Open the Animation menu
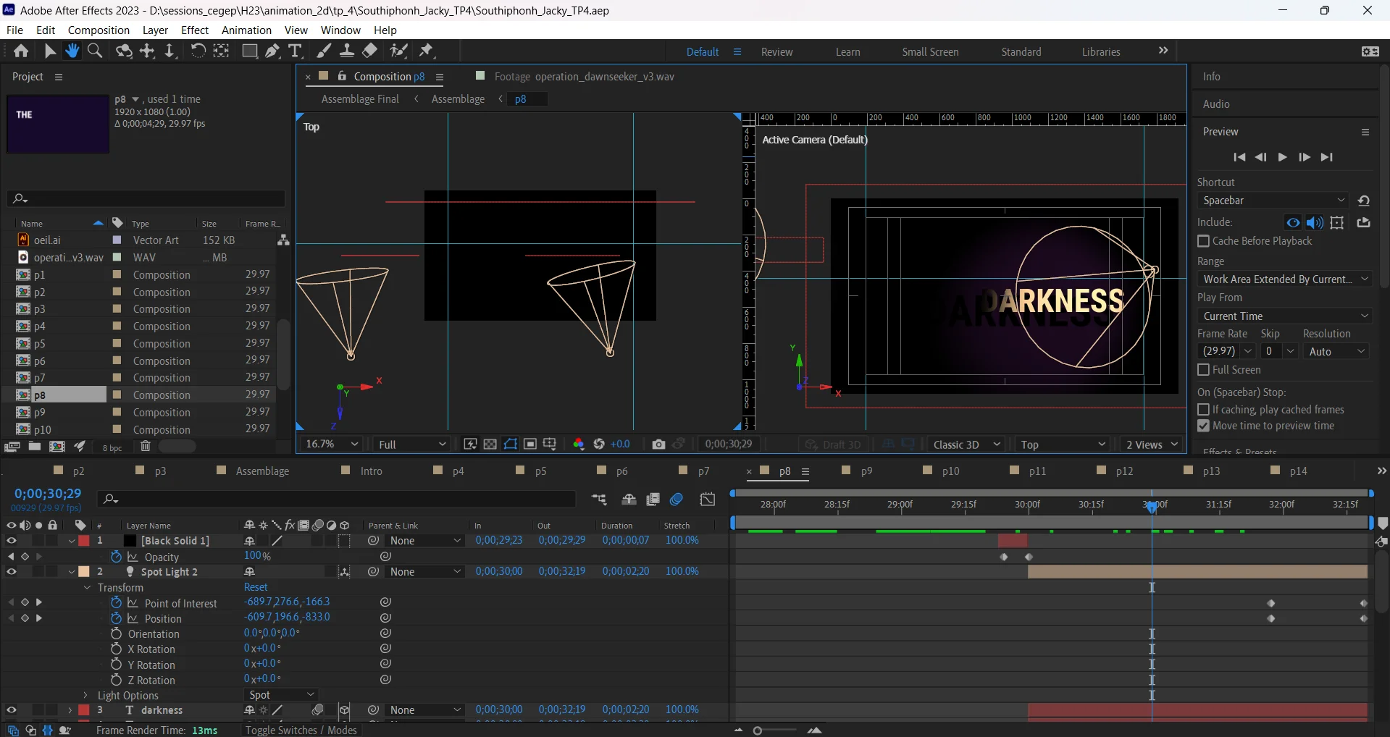 click(246, 30)
